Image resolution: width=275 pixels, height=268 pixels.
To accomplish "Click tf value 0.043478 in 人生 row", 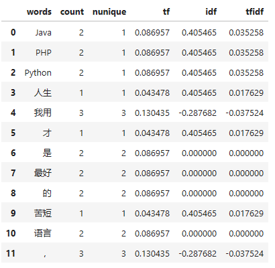I will coord(152,93).
